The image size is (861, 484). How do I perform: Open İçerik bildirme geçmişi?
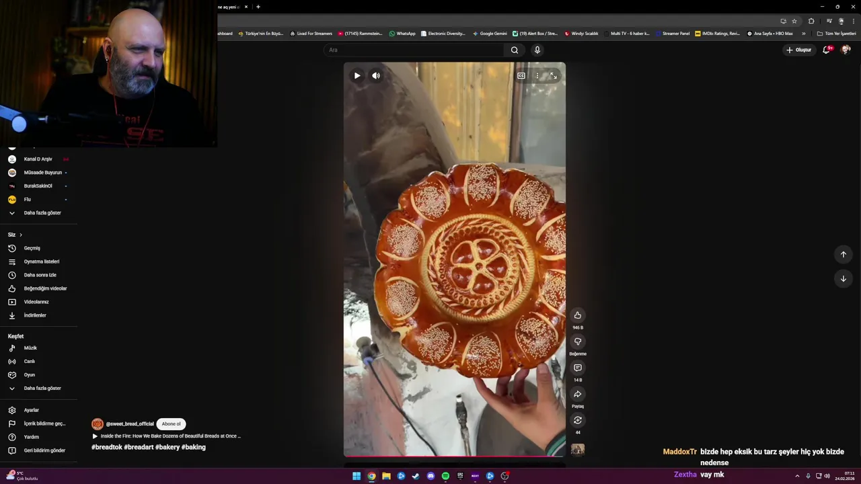39,424
